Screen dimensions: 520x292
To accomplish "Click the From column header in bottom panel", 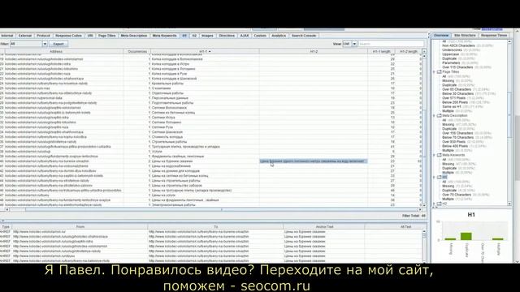I will point(80,227).
